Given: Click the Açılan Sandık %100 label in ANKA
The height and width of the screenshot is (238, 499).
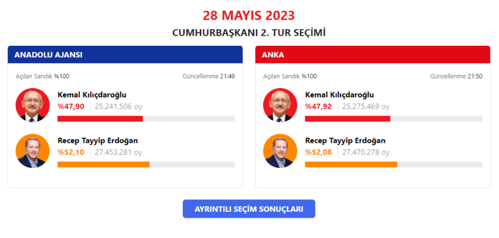Looking at the screenshot, I should click(290, 76).
